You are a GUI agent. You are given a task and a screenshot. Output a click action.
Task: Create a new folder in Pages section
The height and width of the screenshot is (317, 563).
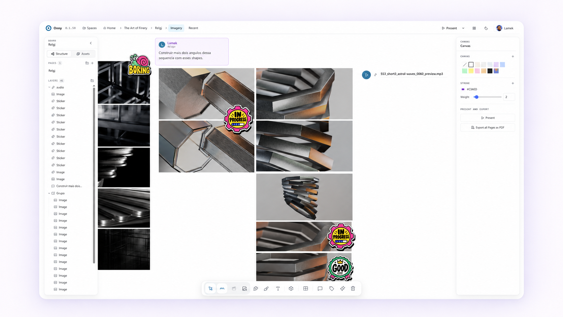pyautogui.click(x=87, y=63)
